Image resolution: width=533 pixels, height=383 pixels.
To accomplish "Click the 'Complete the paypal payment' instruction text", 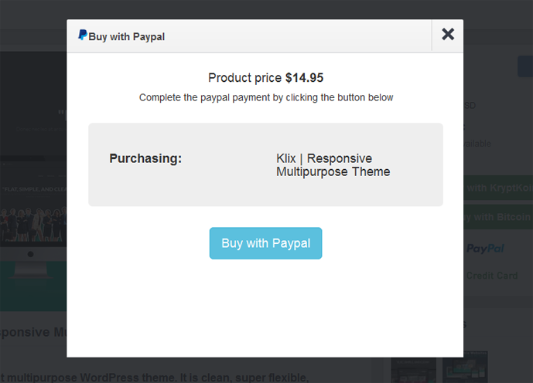I will coord(266,98).
